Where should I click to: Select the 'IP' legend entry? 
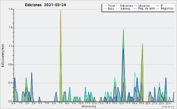[162, 6]
